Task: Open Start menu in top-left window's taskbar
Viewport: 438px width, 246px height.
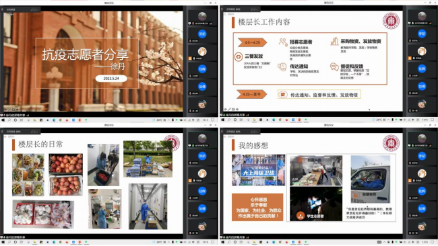Action: tap(3, 120)
